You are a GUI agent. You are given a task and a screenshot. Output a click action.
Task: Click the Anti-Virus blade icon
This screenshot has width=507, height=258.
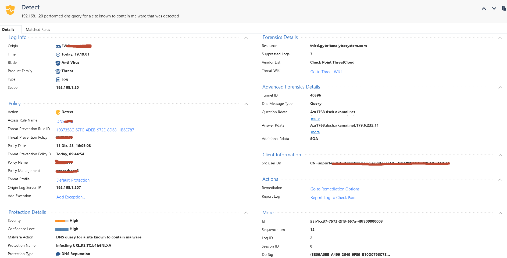point(58,63)
